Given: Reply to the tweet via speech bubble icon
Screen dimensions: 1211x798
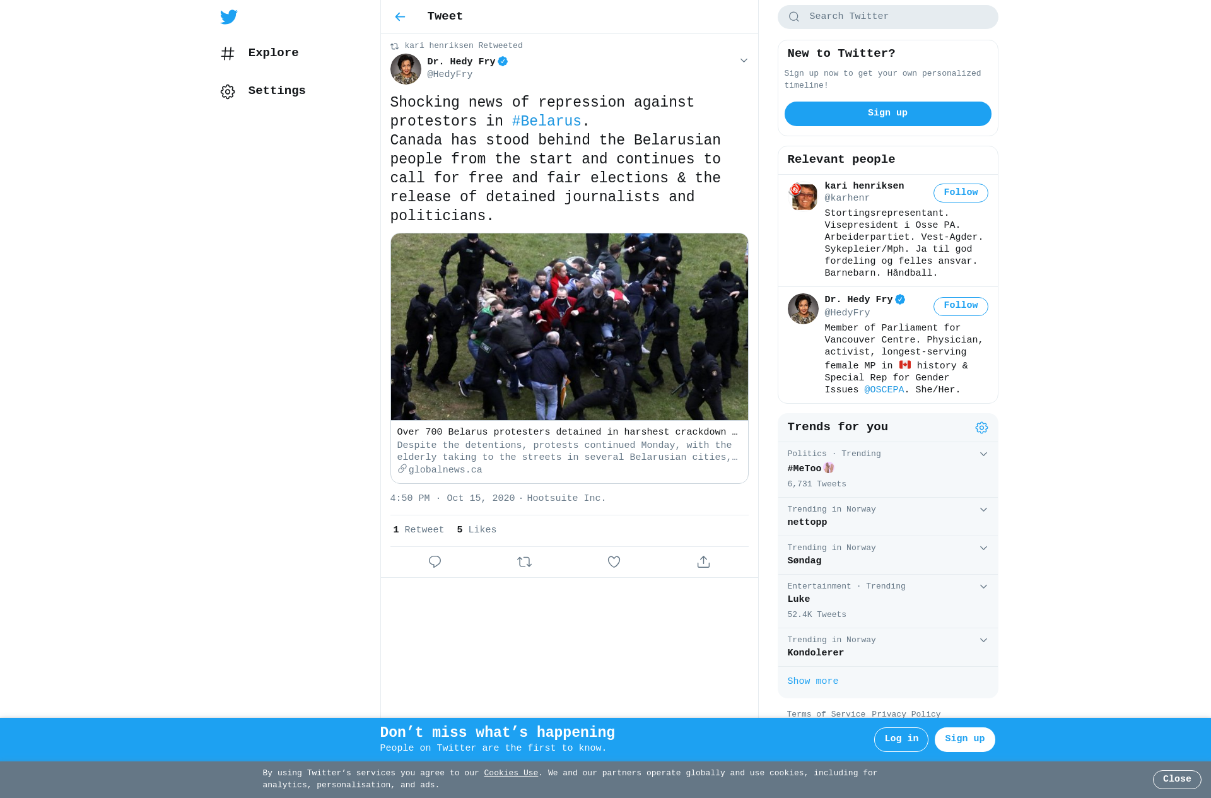Looking at the screenshot, I should click(435, 561).
